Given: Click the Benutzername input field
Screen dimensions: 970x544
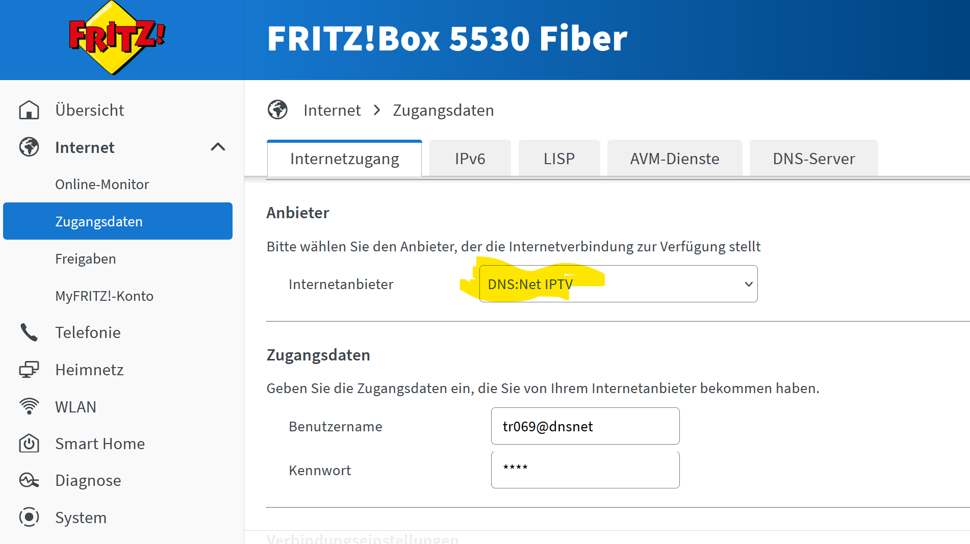Looking at the screenshot, I should tap(585, 426).
